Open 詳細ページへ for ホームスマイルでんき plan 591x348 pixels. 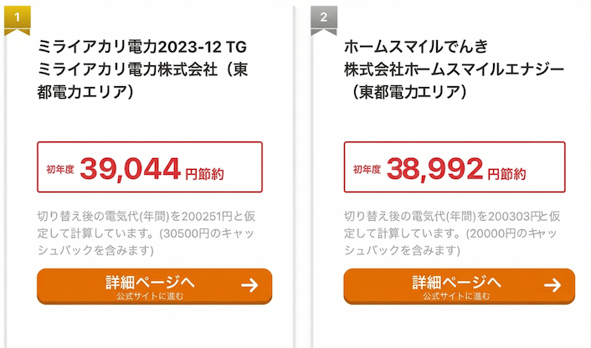click(456, 281)
